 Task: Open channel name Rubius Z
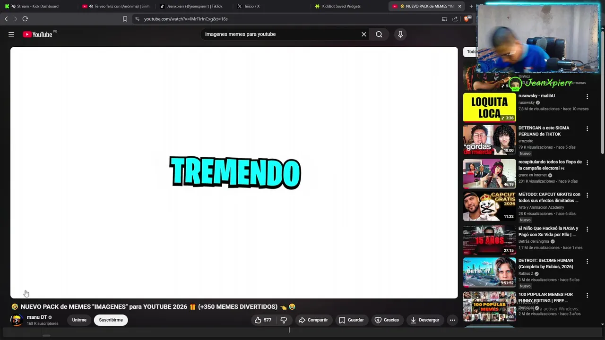(x=526, y=273)
